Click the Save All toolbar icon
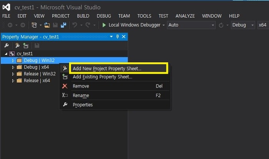269x159 pixels. (63, 25)
